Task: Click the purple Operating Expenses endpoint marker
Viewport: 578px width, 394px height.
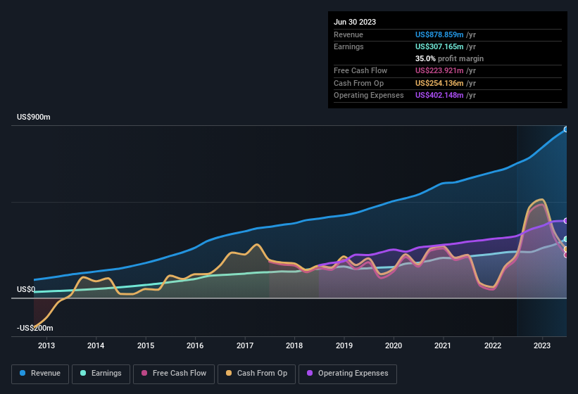Action: pyautogui.click(x=566, y=221)
